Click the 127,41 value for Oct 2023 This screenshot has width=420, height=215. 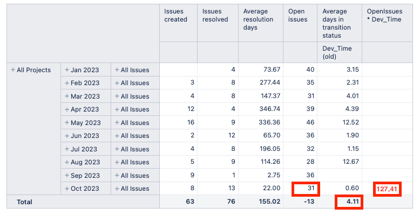[x=387, y=189]
